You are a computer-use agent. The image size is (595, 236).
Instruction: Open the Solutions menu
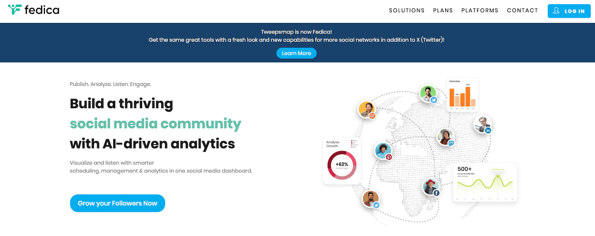pyautogui.click(x=406, y=11)
